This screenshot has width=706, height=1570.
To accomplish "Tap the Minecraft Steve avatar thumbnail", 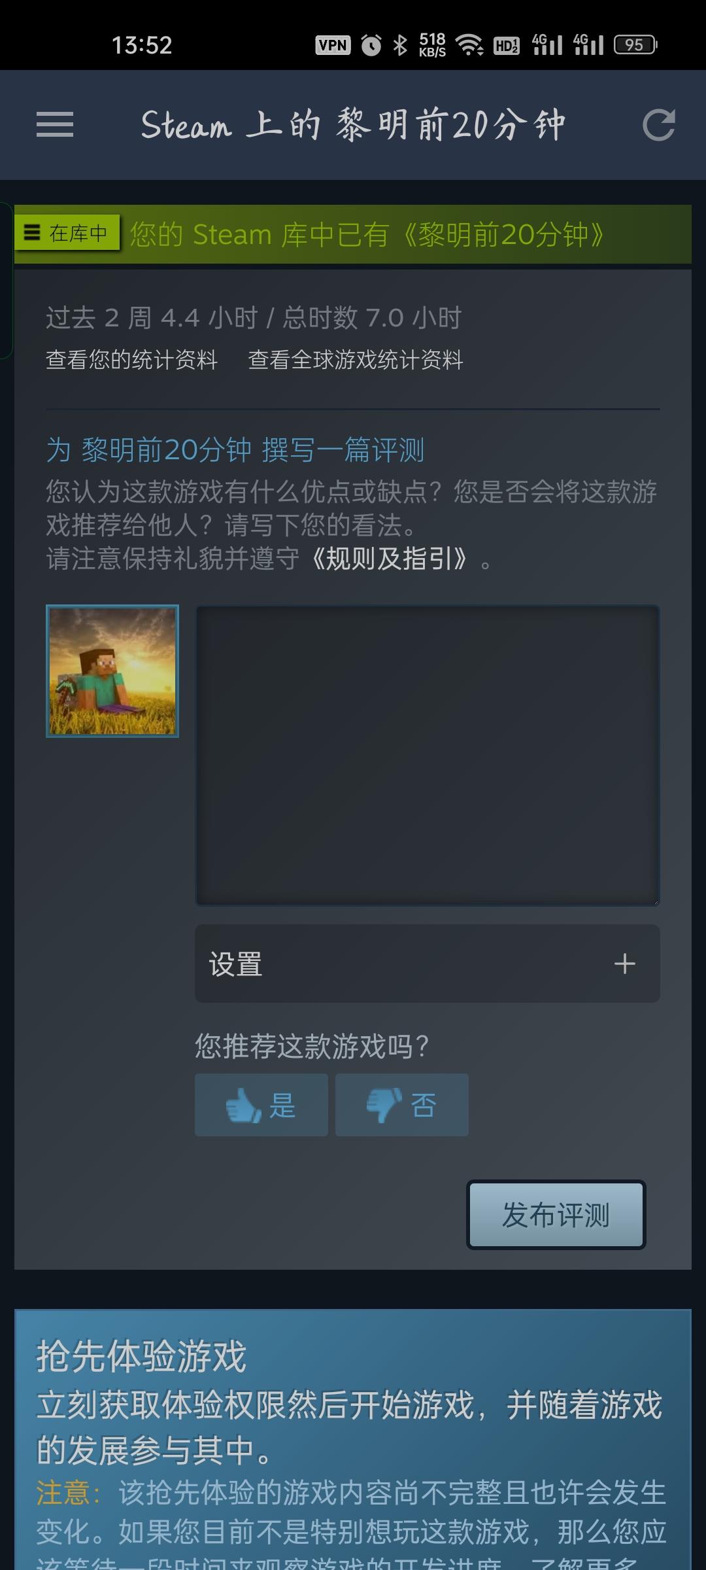I will 112,671.
